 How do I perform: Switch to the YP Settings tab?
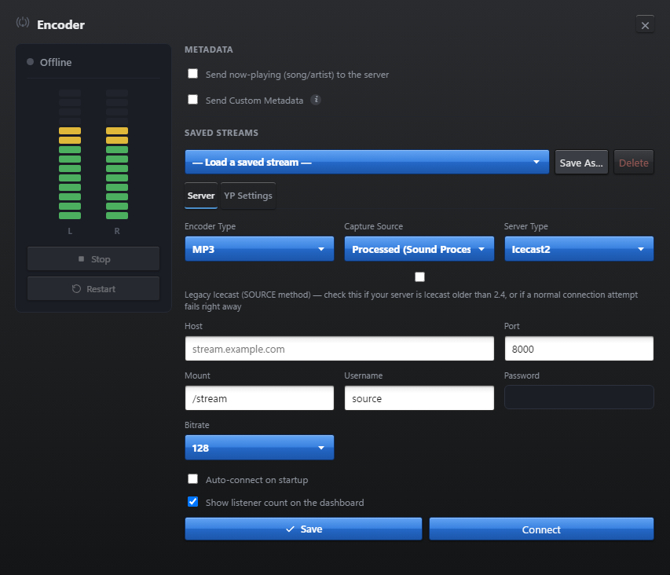click(x=248, y=196)
